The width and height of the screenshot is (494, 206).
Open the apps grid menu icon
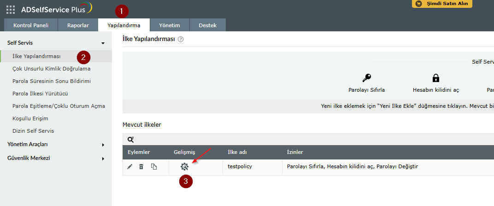pos(11,10)
